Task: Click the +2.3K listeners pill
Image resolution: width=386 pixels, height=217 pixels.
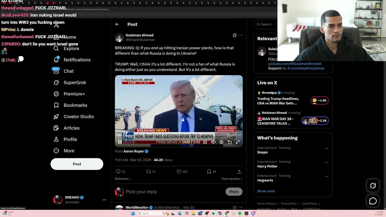Action: click(315, 121)
